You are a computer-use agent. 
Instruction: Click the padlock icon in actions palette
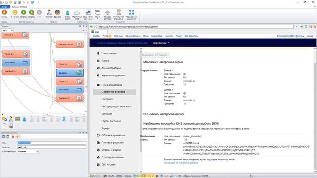11,126
